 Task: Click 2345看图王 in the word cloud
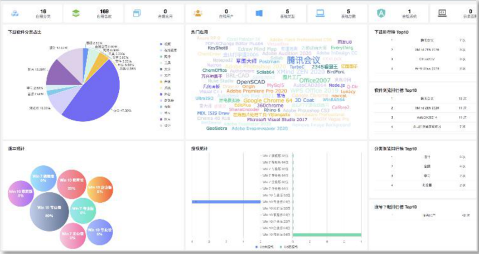click(325, 66)
